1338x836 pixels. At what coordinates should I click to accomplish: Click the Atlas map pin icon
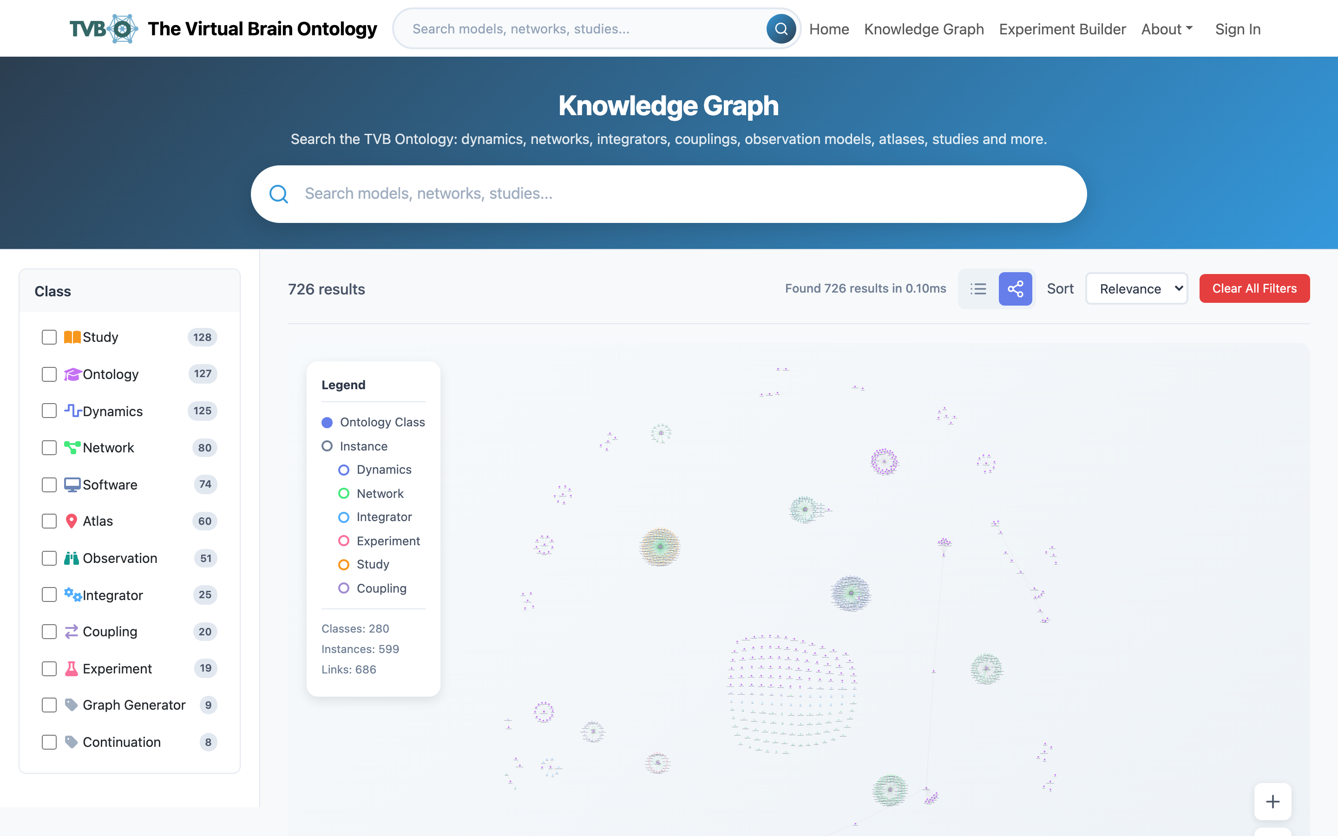72,522
